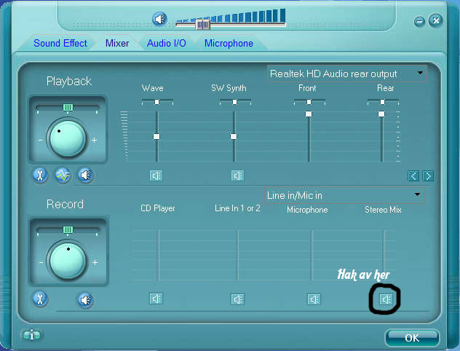Click the Playback volume knob
The image size is (460, 351).
[68, 138]
